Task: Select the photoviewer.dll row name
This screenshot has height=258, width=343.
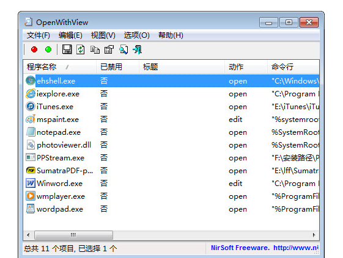Action: click(x=64, y=145)
